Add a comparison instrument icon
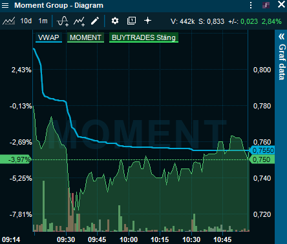 (x=79, y=21)
